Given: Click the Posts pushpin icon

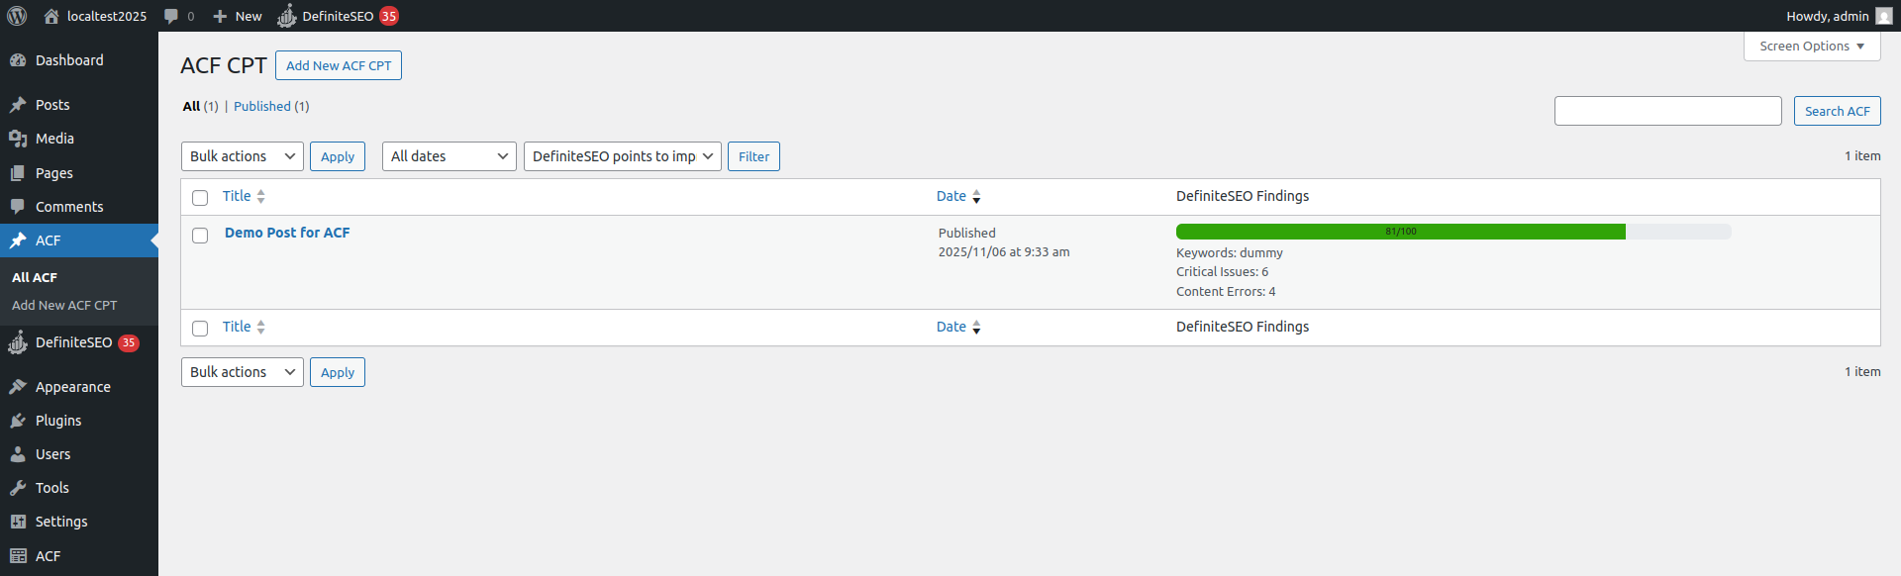Looking at the screenshot, I should tap(18, 105).
